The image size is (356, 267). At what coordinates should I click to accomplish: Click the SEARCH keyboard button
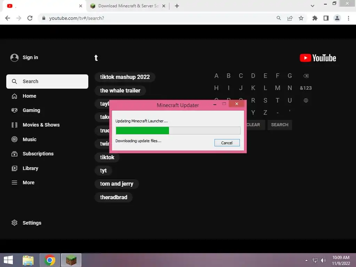[x=280, y=125]
